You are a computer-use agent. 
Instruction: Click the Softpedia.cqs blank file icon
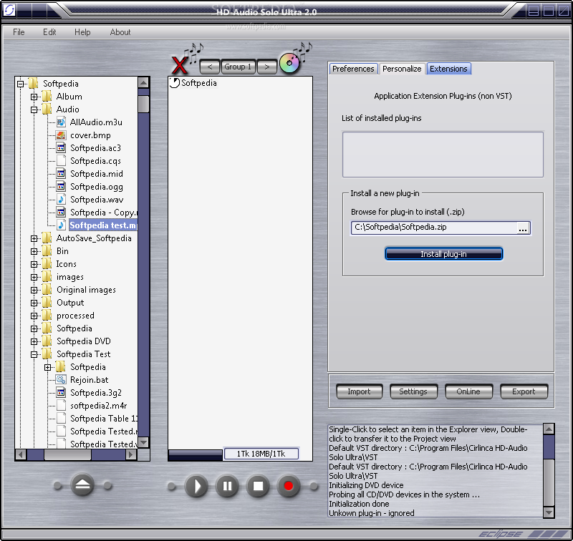coord(61,160)
